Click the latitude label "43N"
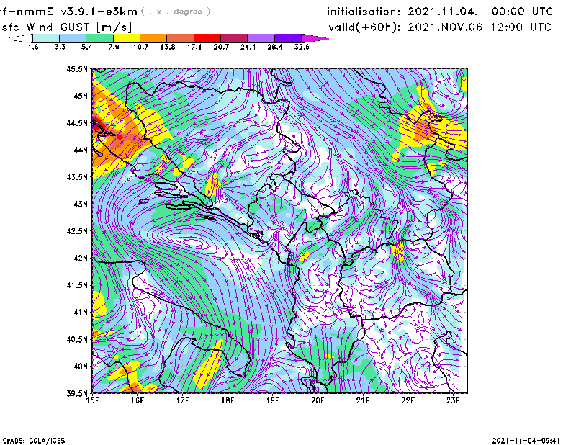The width and height of the screenshot is (576, 445). [81, 204]
